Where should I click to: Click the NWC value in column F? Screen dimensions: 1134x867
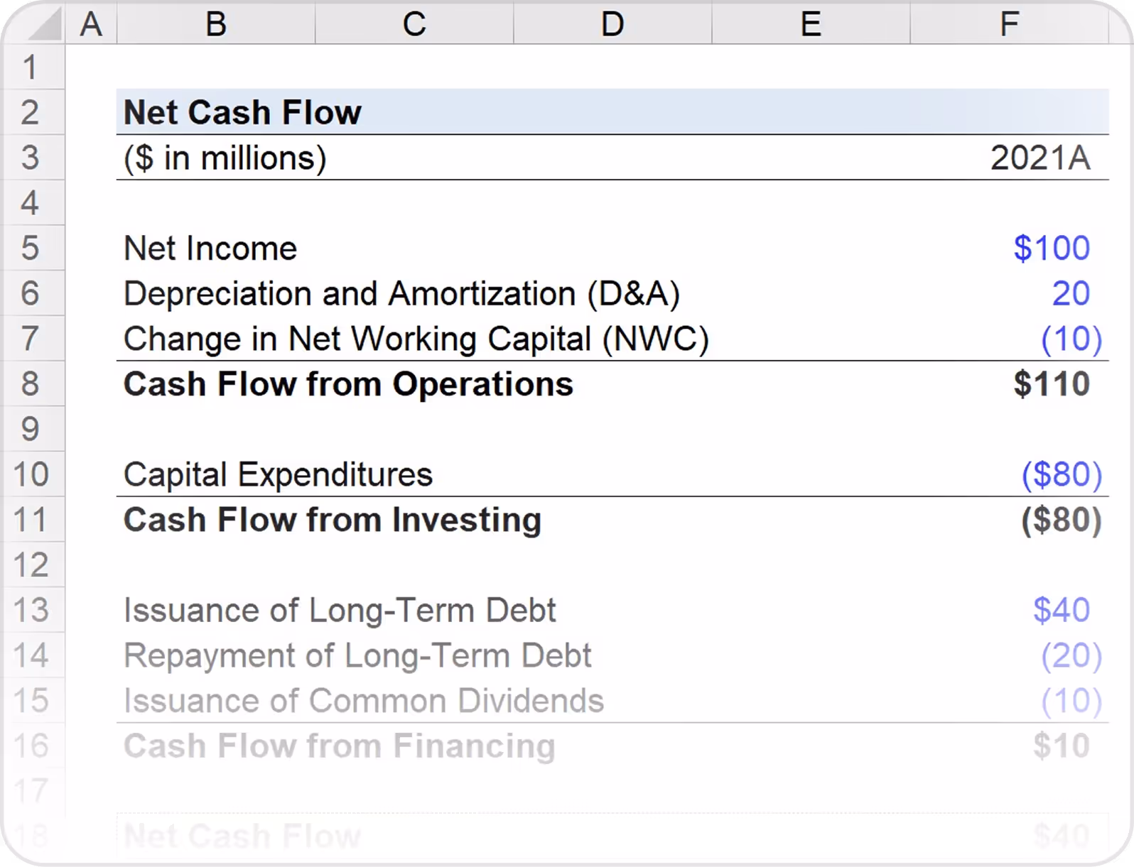pyautogui.click(x=1071, y=339)
